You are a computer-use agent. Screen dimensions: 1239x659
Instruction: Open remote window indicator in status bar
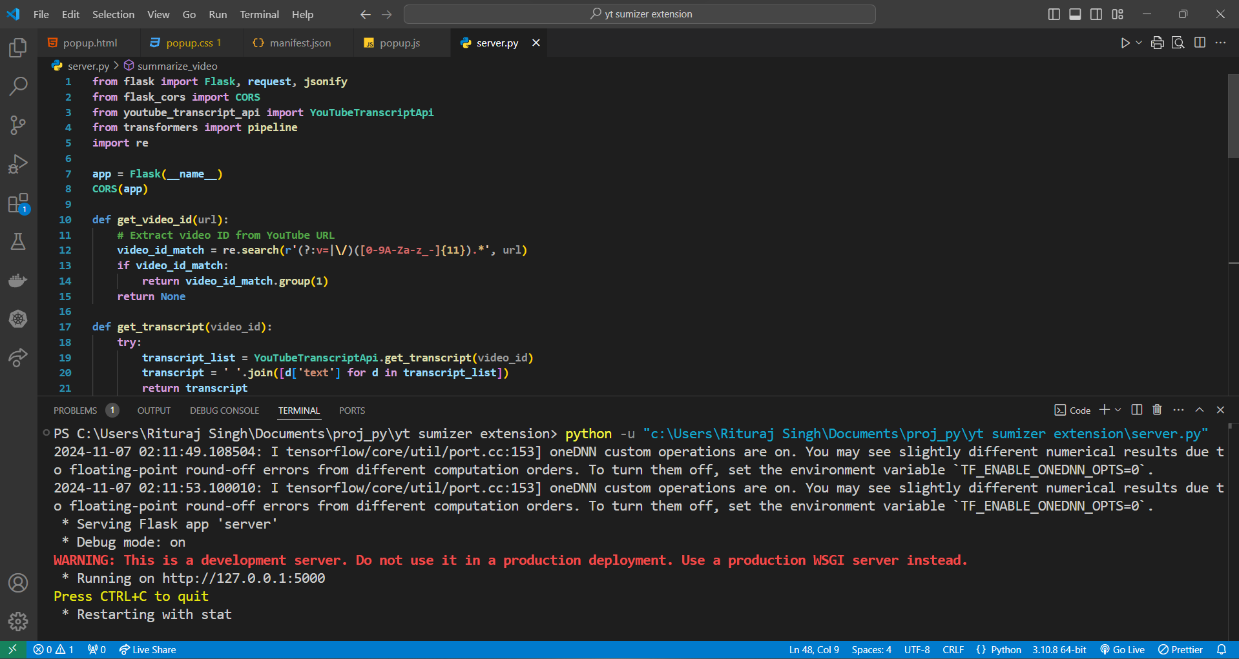(12, 649)
